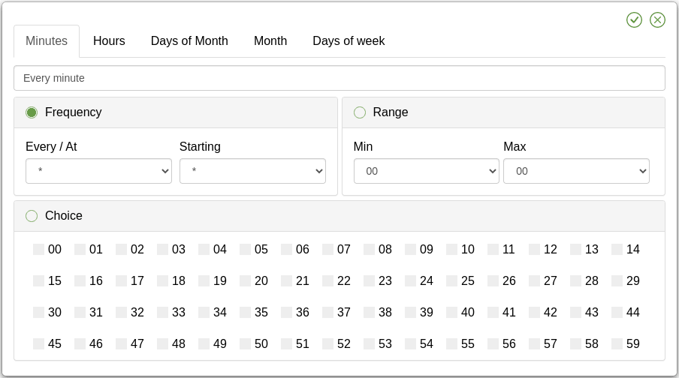Select the Frequency radio button
Viewport: 679px width, 378px height.
coord(32,112)
